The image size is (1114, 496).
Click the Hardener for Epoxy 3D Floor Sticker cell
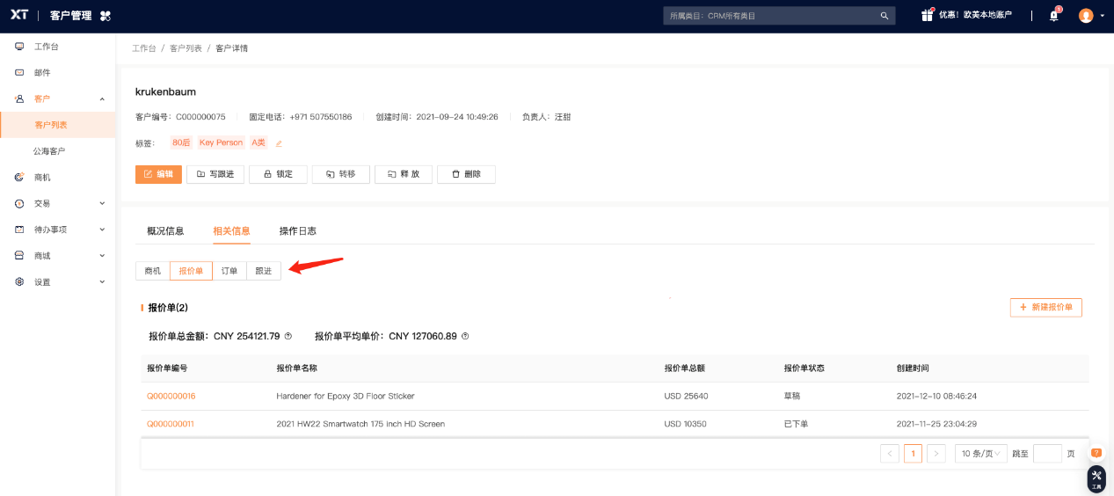(x=346, y=397)
